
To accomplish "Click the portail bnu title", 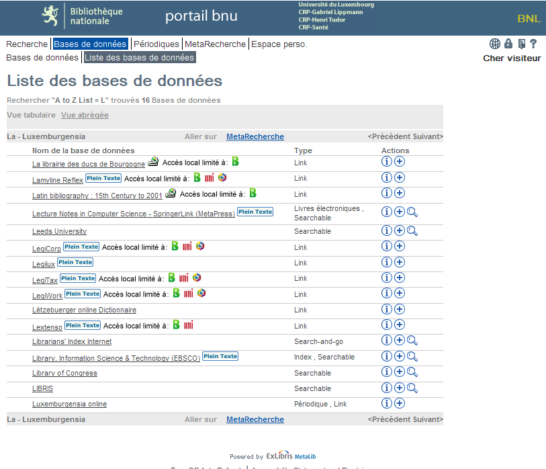I will [x=201, y=16].
